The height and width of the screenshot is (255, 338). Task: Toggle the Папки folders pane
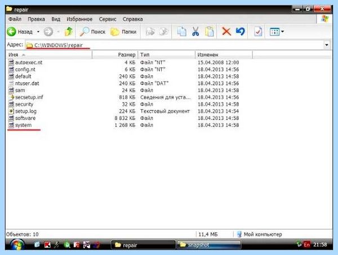tap(123, 32)
